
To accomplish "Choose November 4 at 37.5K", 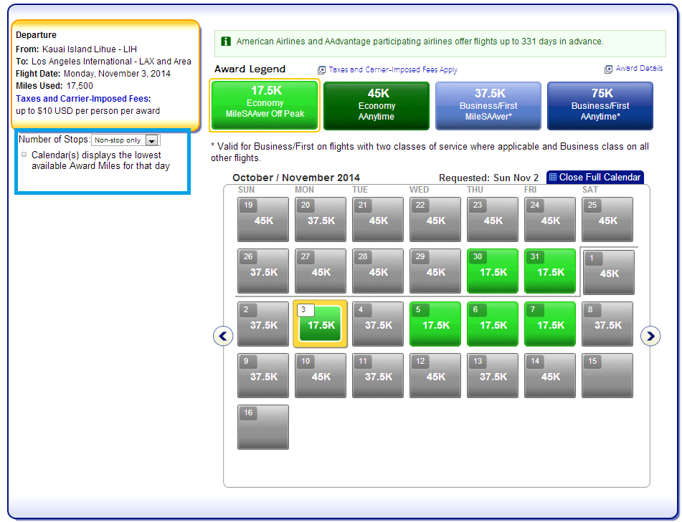I will 378,324.
